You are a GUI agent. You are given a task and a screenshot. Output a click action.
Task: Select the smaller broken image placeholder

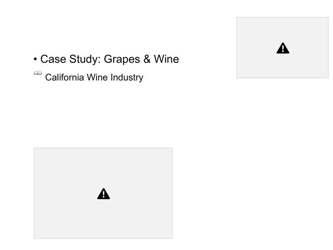pyautogui.click(x=282, y=48)
